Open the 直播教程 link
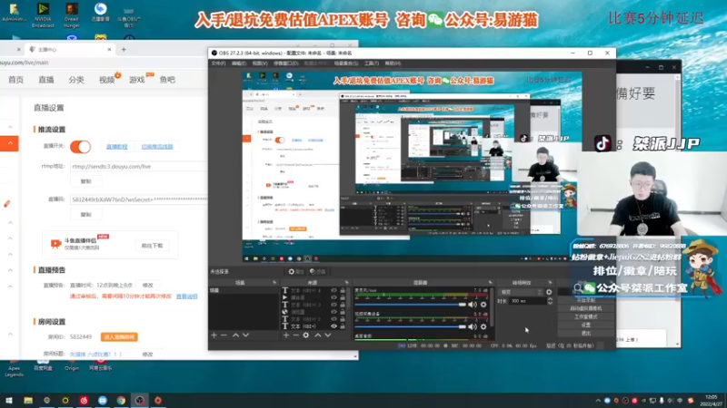The width and height of the screenshot is (727, 408). (117, 147)
